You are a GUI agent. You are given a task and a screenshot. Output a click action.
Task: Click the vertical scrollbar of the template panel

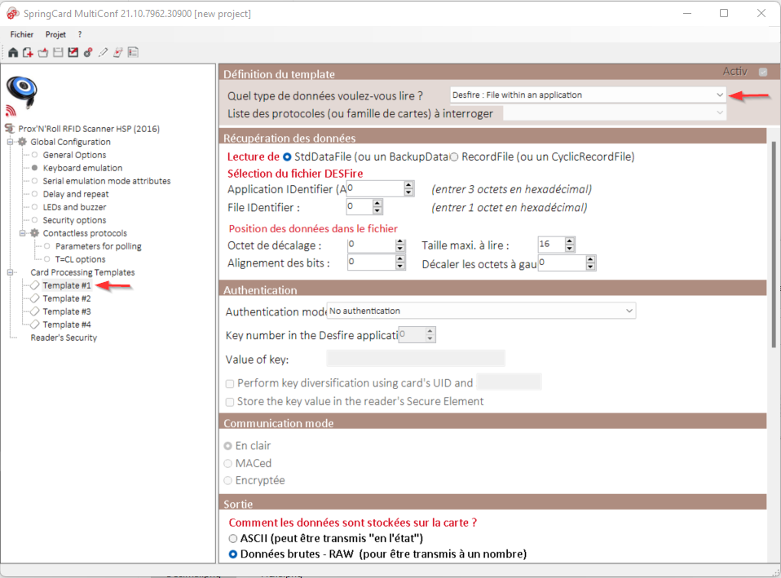(774, 244)
